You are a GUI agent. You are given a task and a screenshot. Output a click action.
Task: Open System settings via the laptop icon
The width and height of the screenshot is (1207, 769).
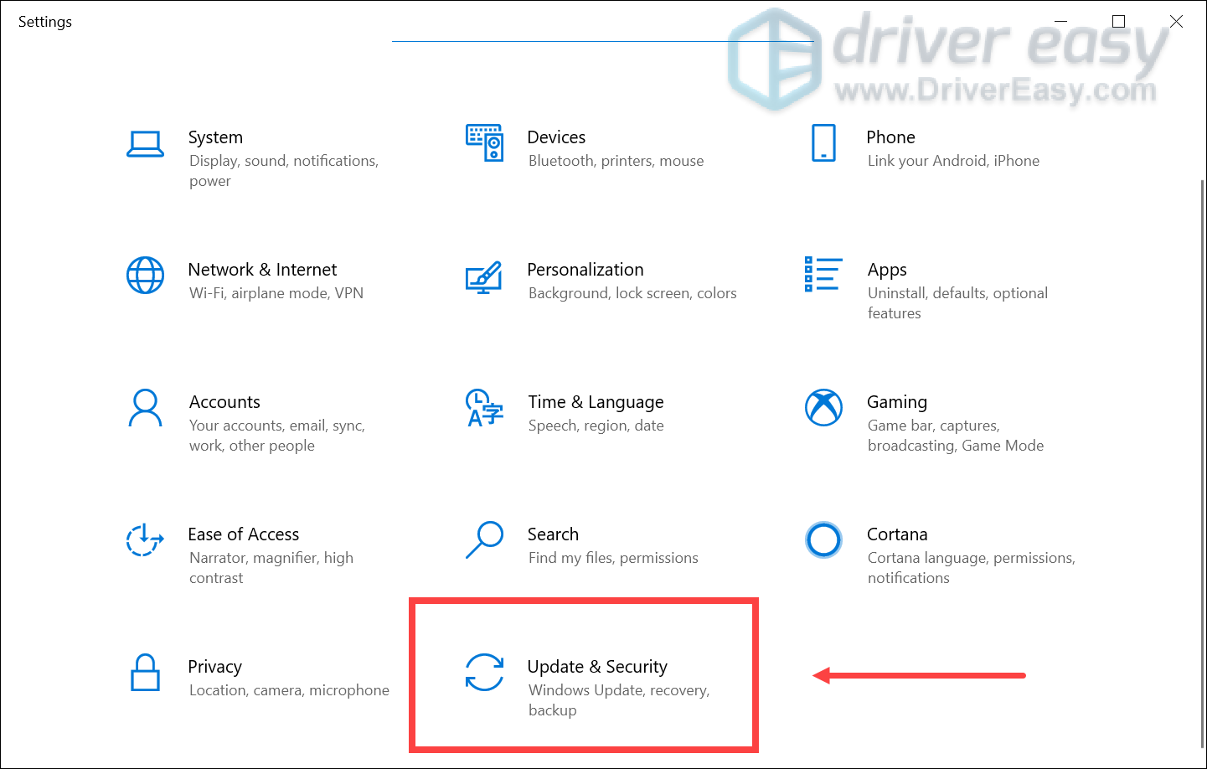click(146, 143)
